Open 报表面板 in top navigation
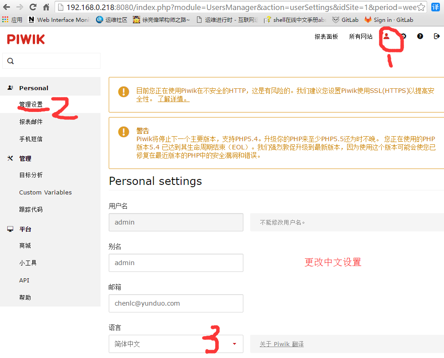 326,36
